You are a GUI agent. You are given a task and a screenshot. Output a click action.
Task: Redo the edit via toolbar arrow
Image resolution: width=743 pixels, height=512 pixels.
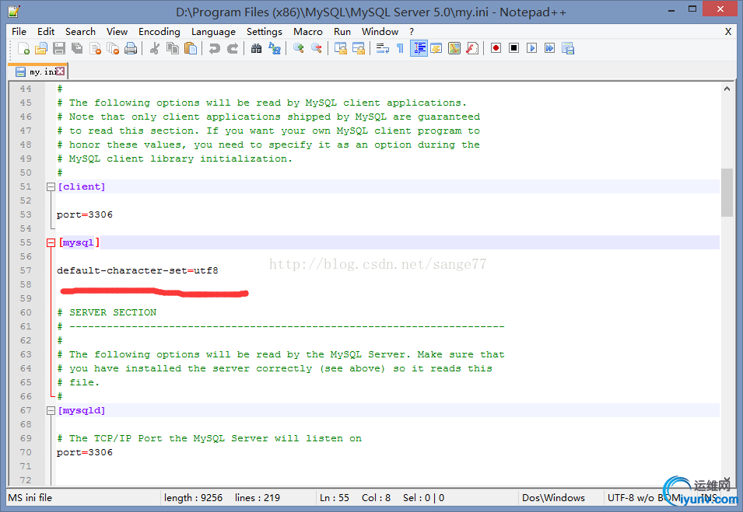pos(232,48)
